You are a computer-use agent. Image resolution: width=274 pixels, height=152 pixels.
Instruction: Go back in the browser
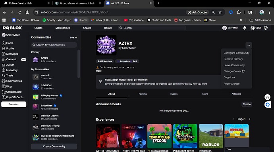4,12
